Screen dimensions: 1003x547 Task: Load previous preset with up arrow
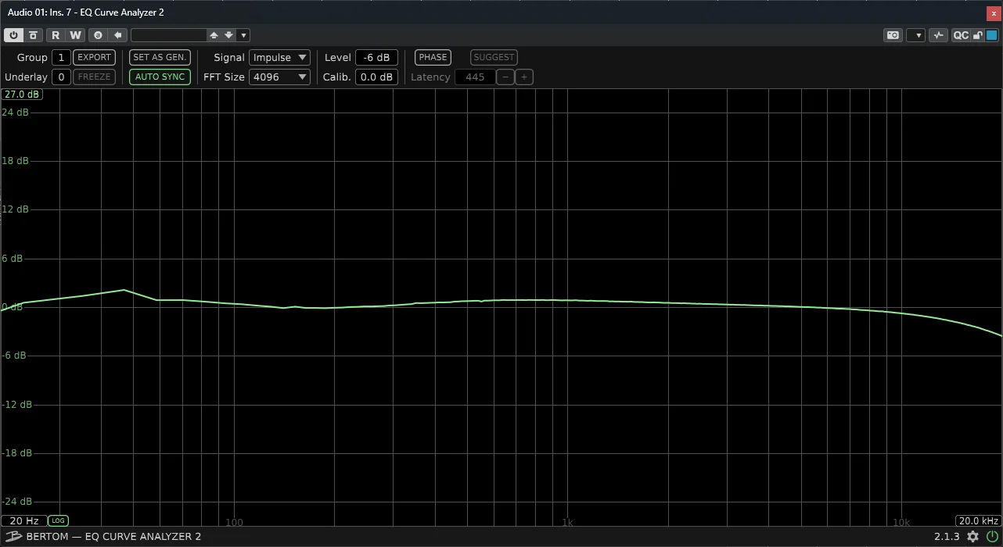click(x=214, y=35)
